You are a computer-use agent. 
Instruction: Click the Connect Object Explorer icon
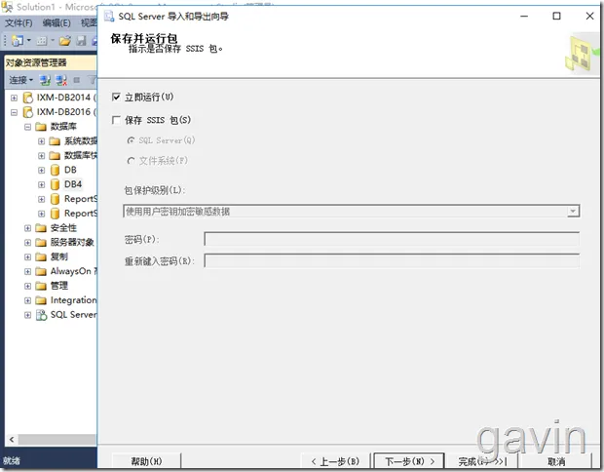pyautogui.click(x=46, y=80)
